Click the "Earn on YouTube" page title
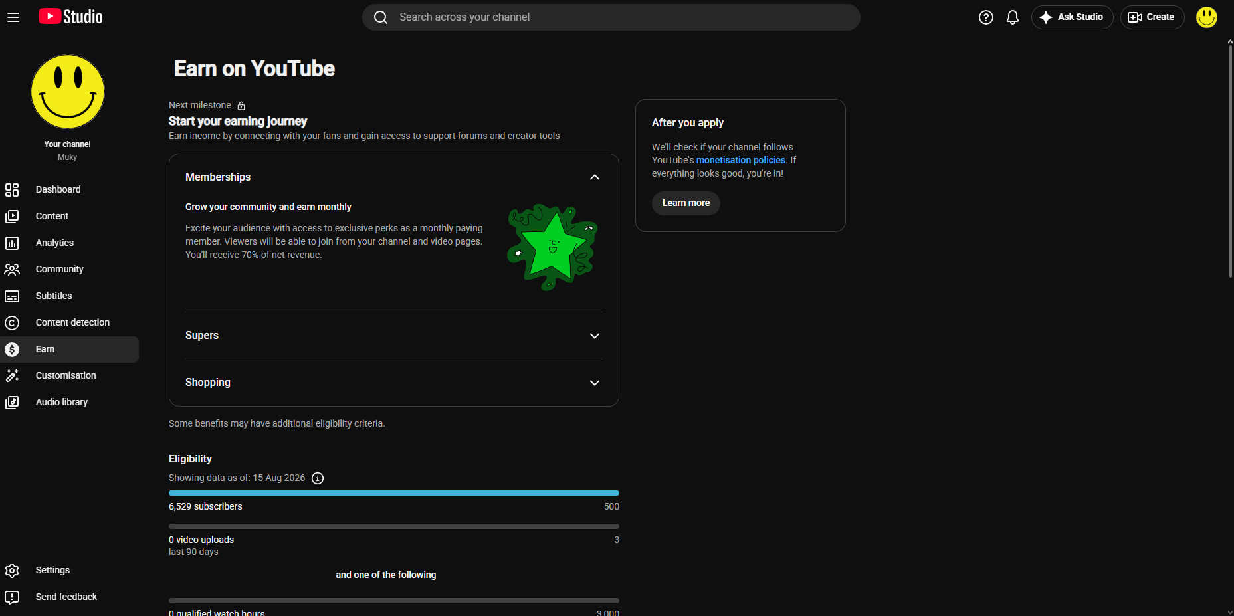Image resolution: width=1234 pixels, height=616 pixels. [x=255, y=68]
